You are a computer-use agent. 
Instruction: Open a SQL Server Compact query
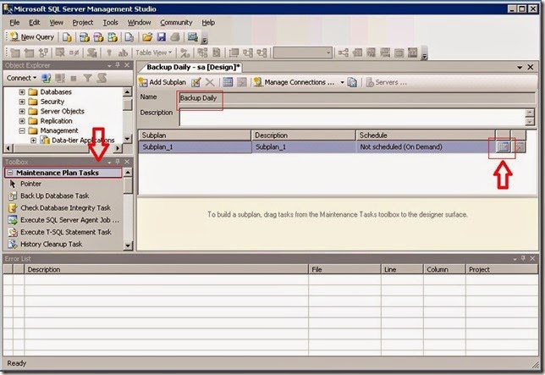pos(129,37)
